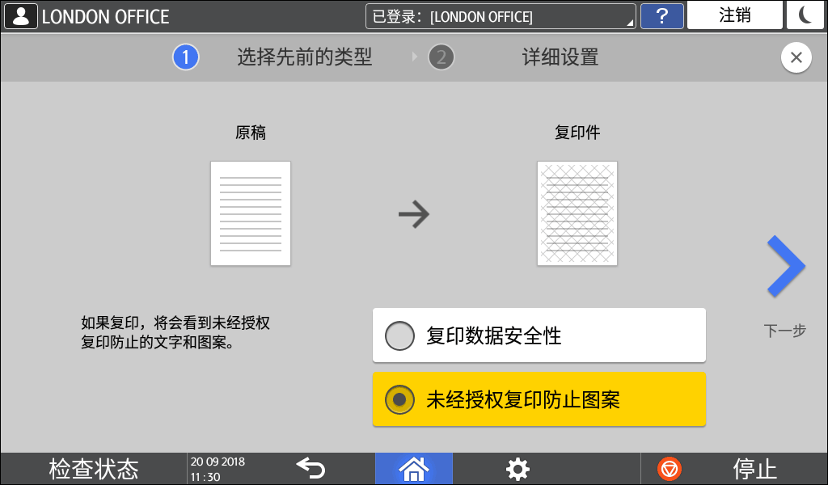Click the 原稿 original document preview
The height and width of the screenshot is (485, 828).
251,213
